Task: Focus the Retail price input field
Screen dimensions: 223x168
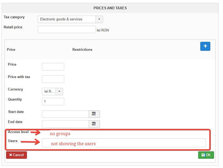Action: coord(67,29)
